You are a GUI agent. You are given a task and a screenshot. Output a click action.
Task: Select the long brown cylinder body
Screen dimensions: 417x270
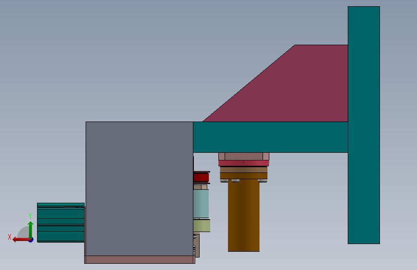(243, 215)
